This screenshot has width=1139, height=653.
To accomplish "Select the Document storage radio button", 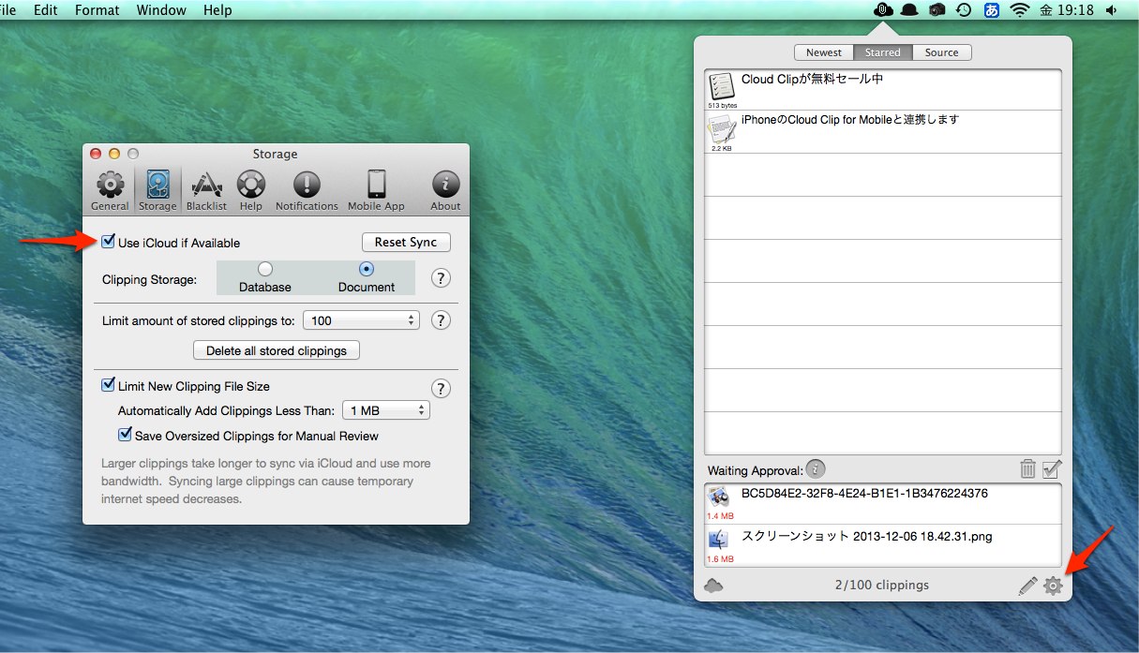I will click(367, 269).
